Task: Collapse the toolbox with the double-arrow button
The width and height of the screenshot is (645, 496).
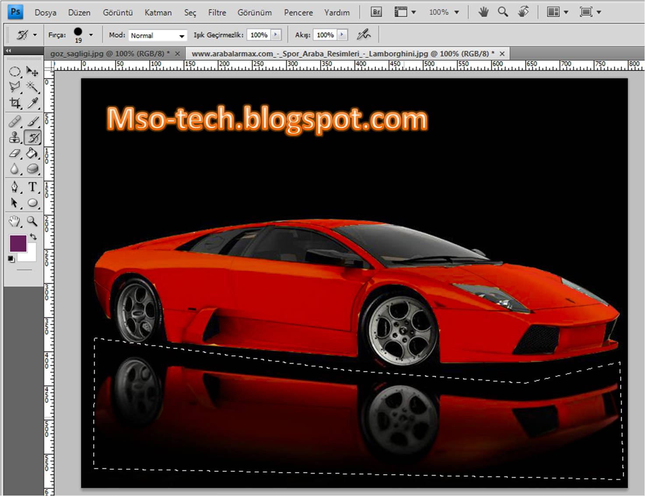Action: pyautogui.click(x=8, y=51)
